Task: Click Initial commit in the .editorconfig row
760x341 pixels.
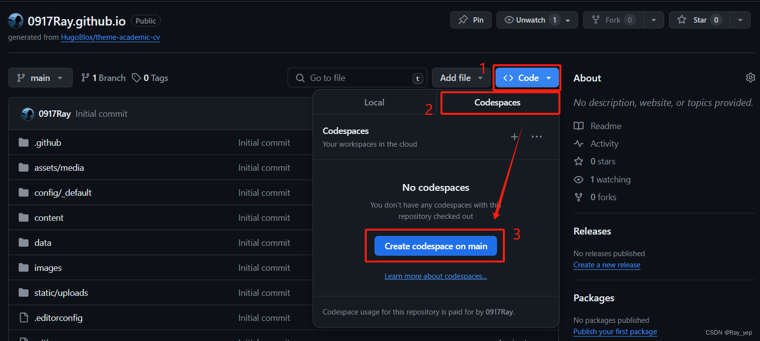Action: [264, 318]
